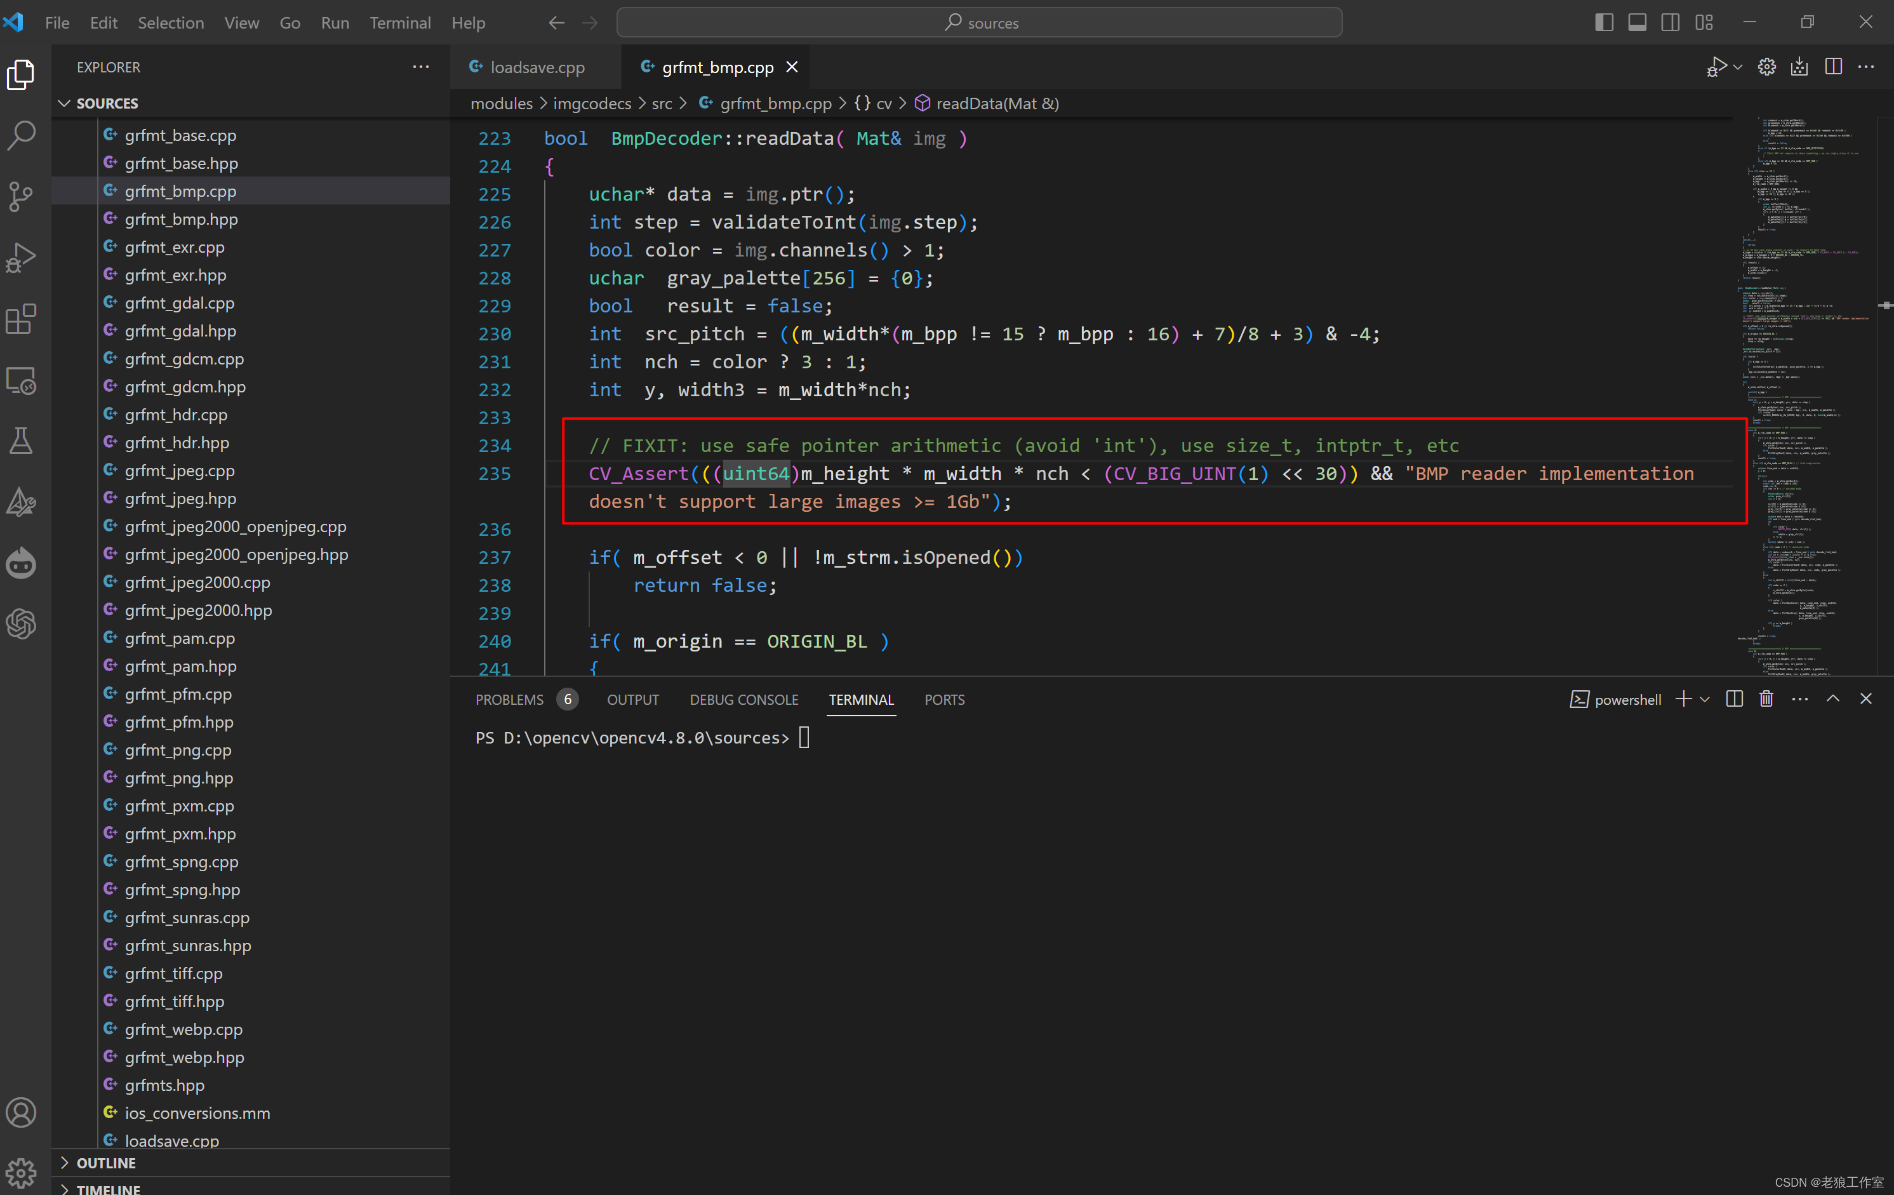Toggle Primary Side Bar layout button

coord(1604,23)
